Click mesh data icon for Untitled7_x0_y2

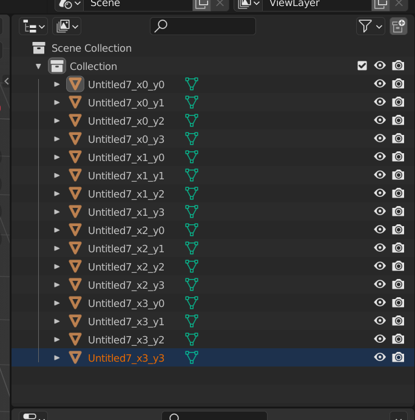pos(192,120)
